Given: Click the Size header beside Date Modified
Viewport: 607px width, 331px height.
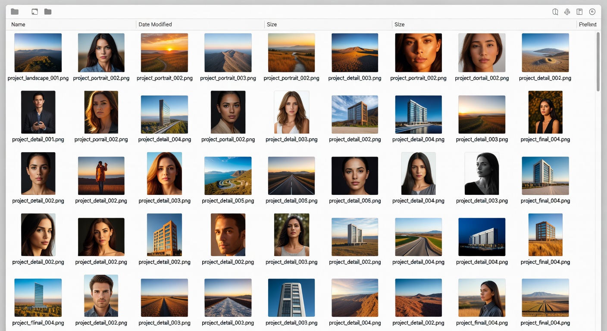Looking at the screenshot, I should (272, 25).
